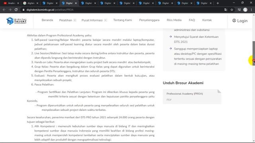Open Chrome three-dot menu
Image resolution: width=255 pixels, height=143 pixels.
click(251, 10)
